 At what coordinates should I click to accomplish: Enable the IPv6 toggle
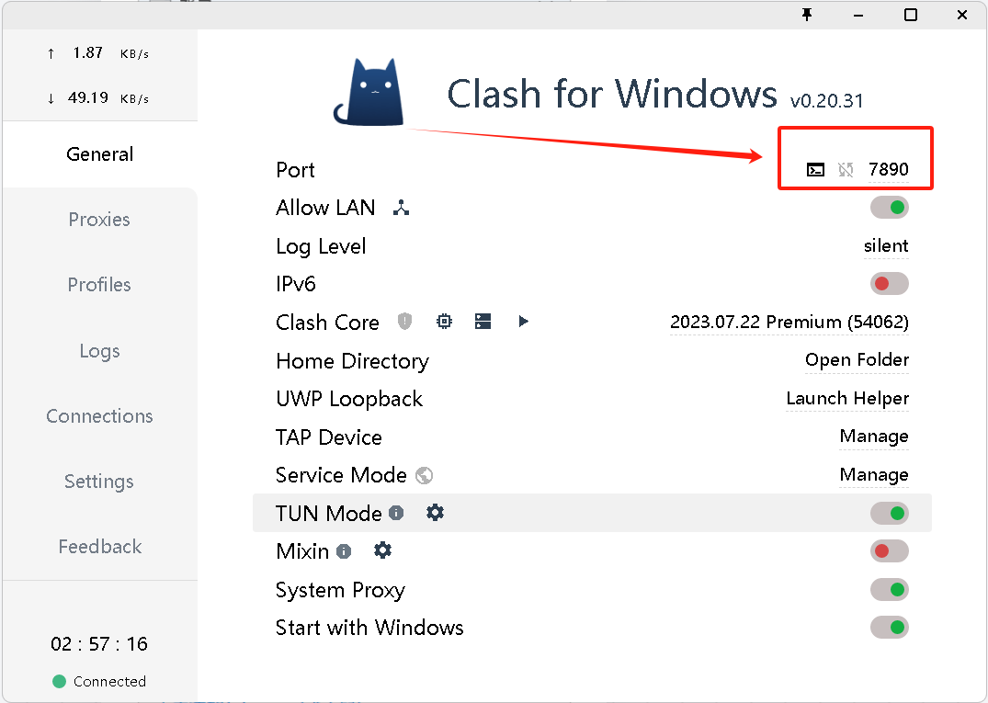(x=889, y=283)
